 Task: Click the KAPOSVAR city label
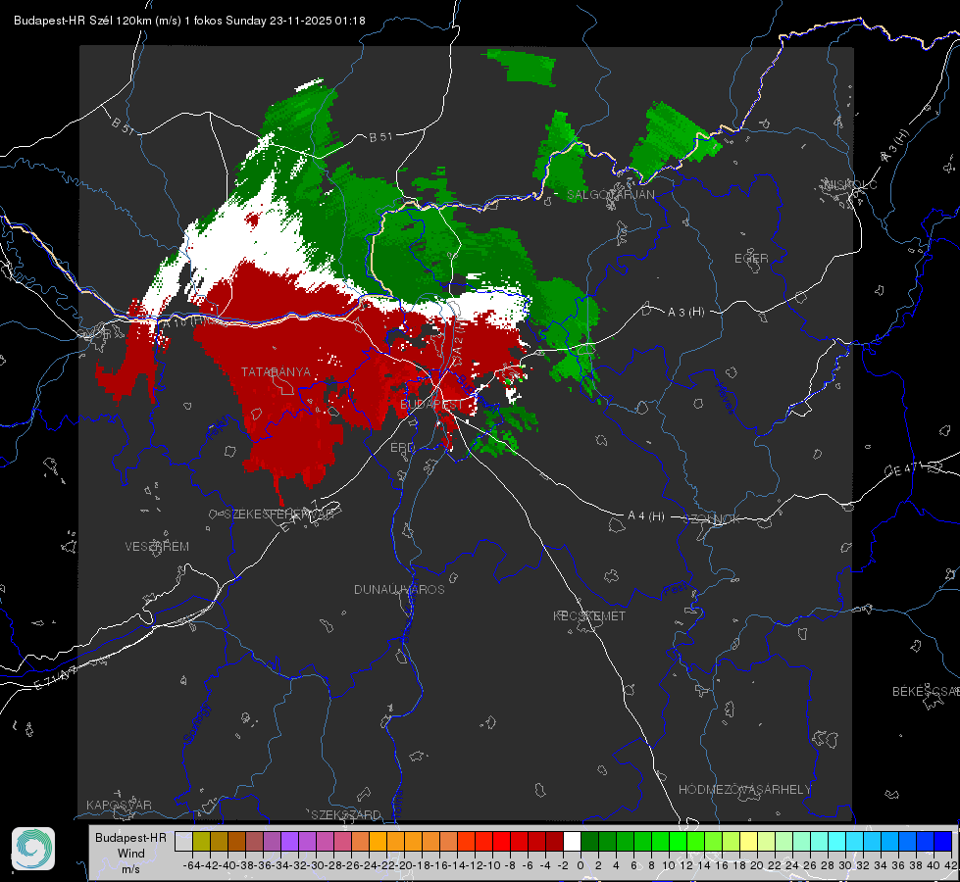point(119,805)
